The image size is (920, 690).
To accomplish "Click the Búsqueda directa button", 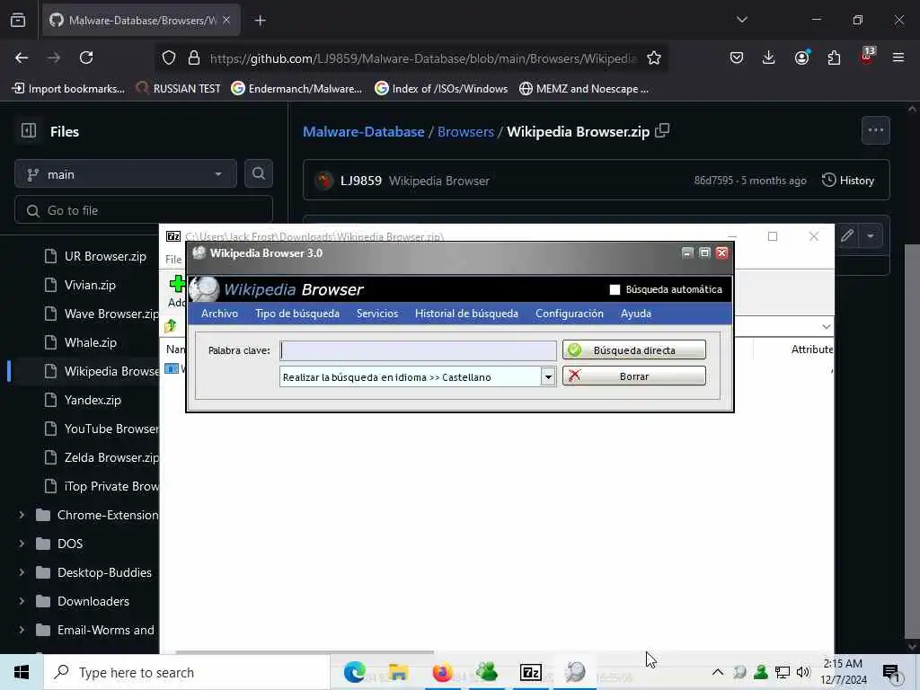I will 633,349.
